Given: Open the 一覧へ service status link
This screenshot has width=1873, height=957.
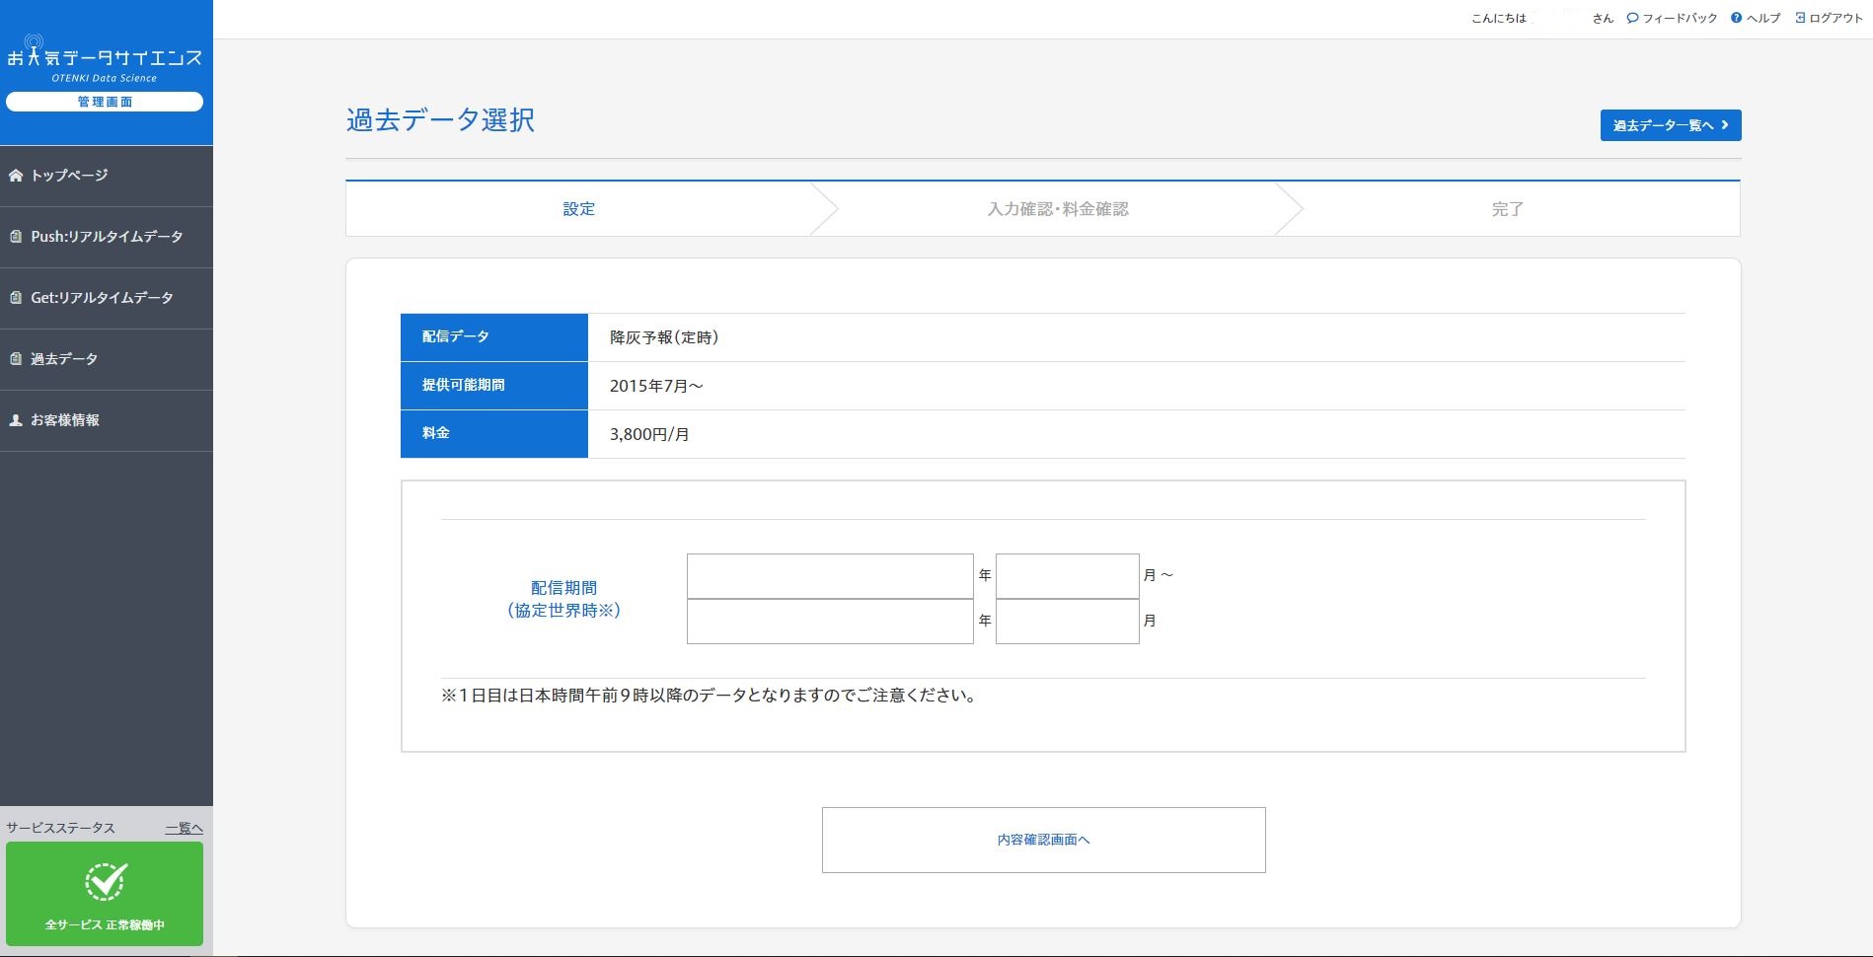Looking at the screenshot, I should pyautogui.click(x=184, y=828).
